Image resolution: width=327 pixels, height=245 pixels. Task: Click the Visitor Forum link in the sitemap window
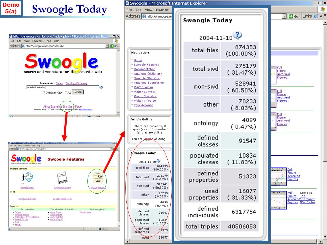[x=56, y=212]
